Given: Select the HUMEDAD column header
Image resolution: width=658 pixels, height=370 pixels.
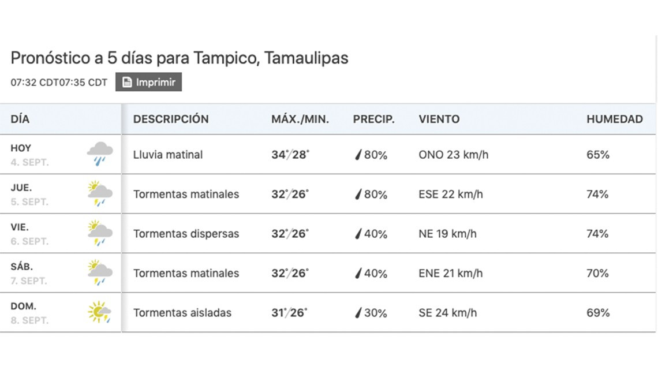Looking at the screenshot, I should pos(615,119).
